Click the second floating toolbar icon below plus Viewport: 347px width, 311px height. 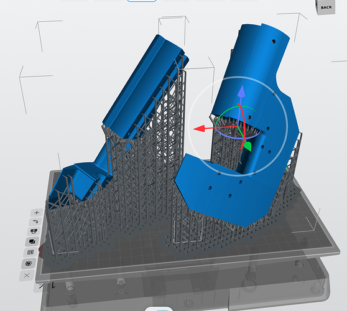[x=35, y=221]
